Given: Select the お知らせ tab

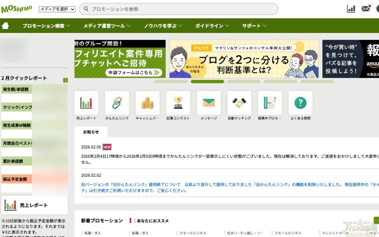Looking at the screenshot, I should pos(91,132).
